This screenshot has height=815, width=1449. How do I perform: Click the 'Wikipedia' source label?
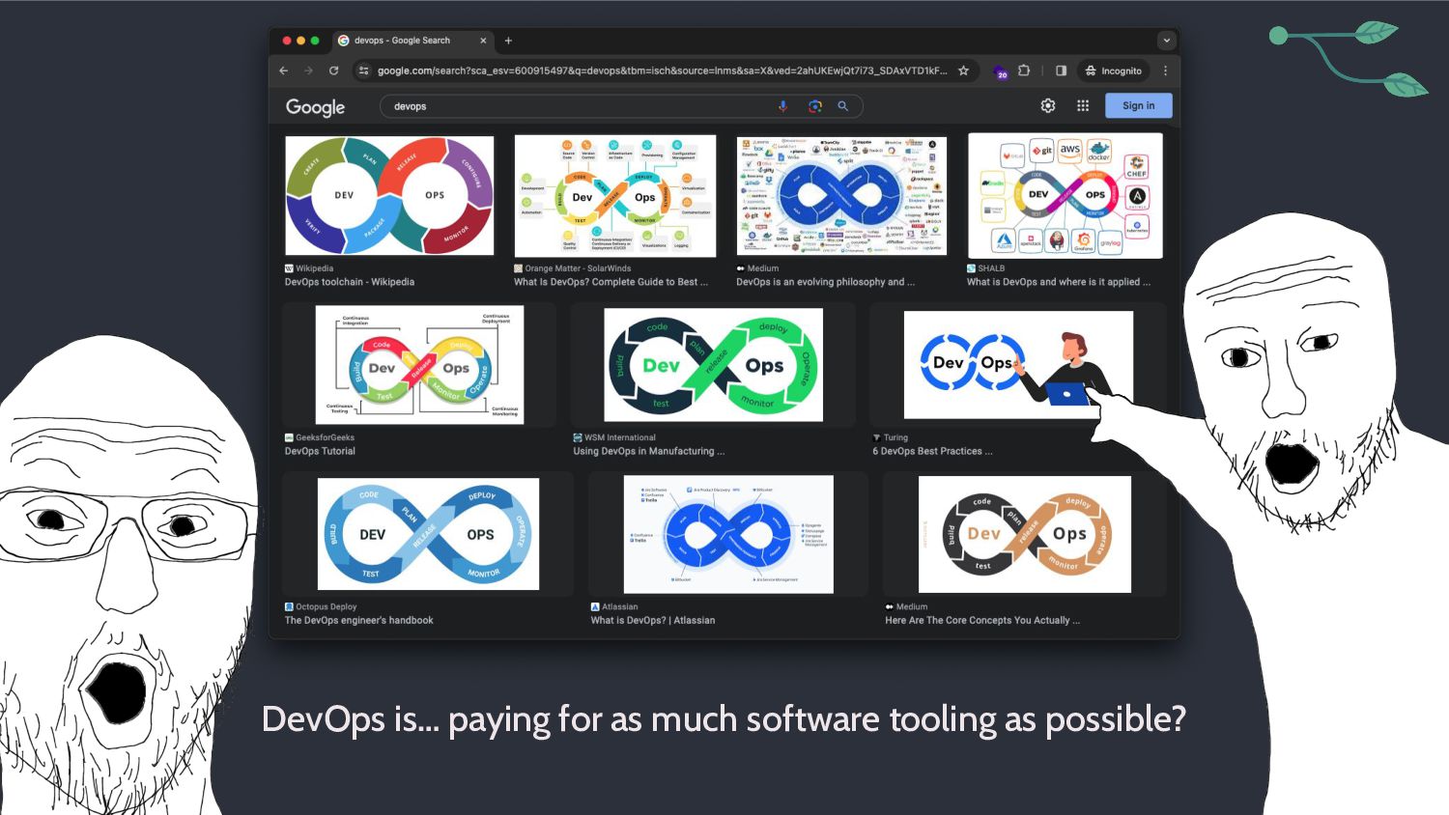(314, 268)
